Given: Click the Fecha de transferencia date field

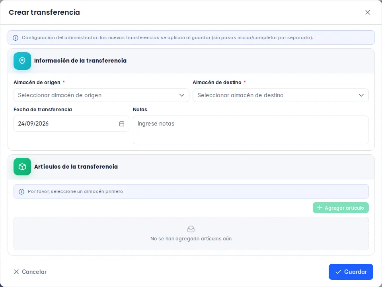Looking at the screenshot, I should click(x=71, y=124).
